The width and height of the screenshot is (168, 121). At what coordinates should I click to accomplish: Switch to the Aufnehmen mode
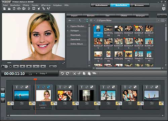pos(100,5)
